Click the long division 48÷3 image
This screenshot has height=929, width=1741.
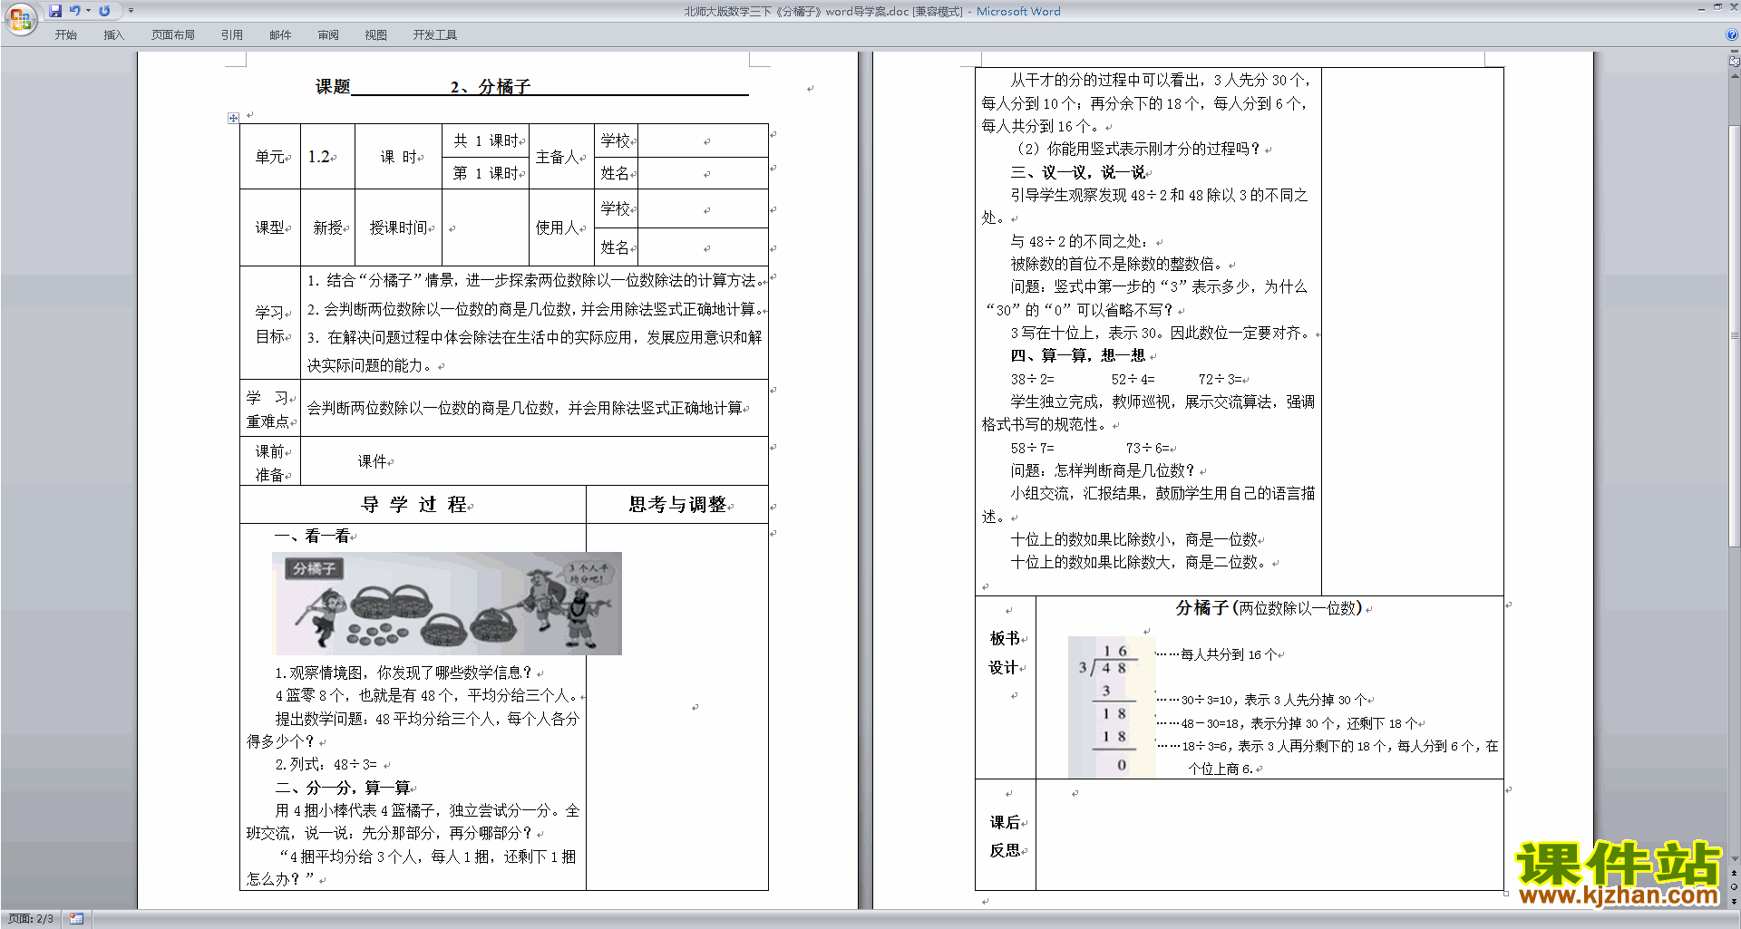click(x=1112, y=707)
